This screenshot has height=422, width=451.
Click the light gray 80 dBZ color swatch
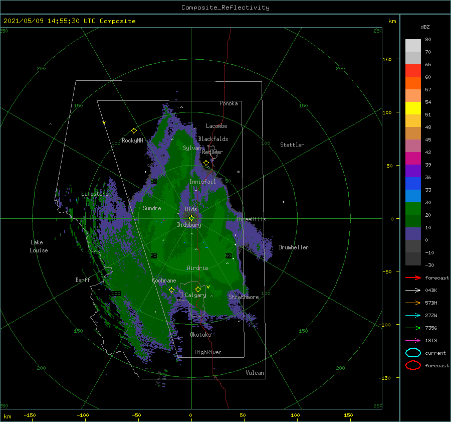click(413, 45)
